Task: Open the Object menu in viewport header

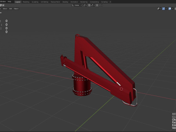Action: [16, 9]
